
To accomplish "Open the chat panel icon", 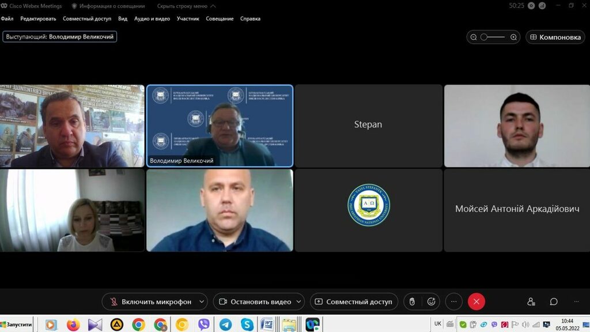I will pyautogui.click(x=554, y=301).
